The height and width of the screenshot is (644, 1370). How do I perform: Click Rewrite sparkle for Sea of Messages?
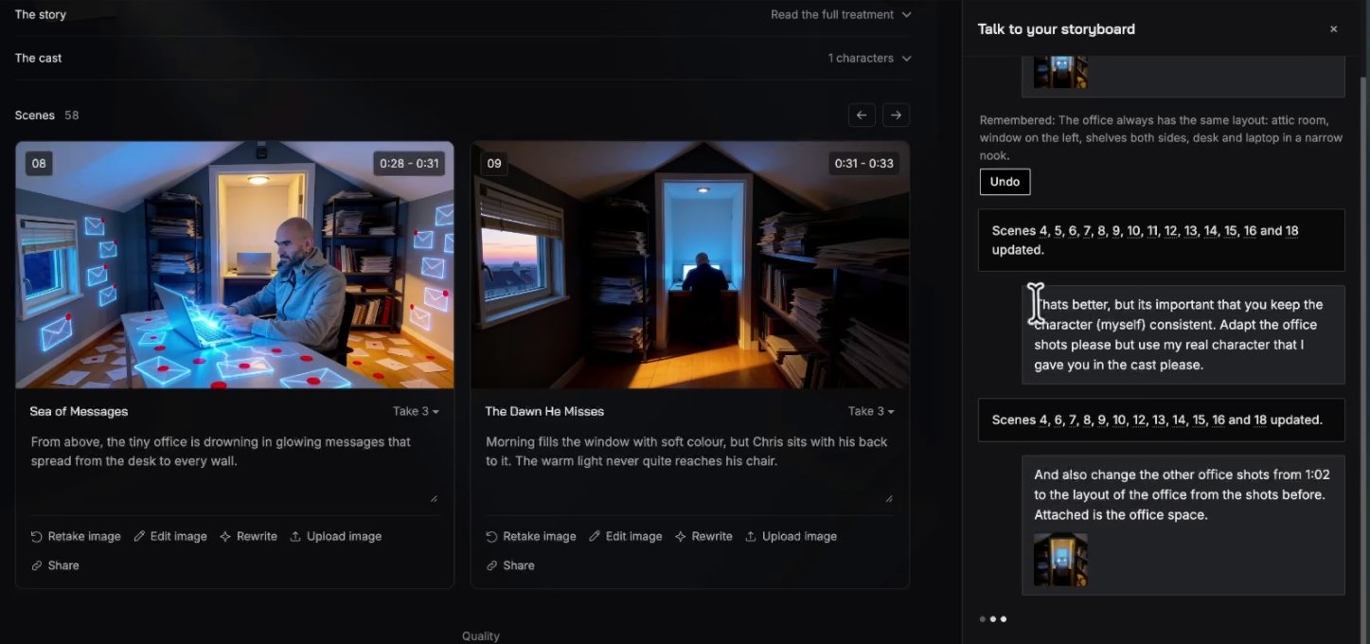click(x=225, y=536)
